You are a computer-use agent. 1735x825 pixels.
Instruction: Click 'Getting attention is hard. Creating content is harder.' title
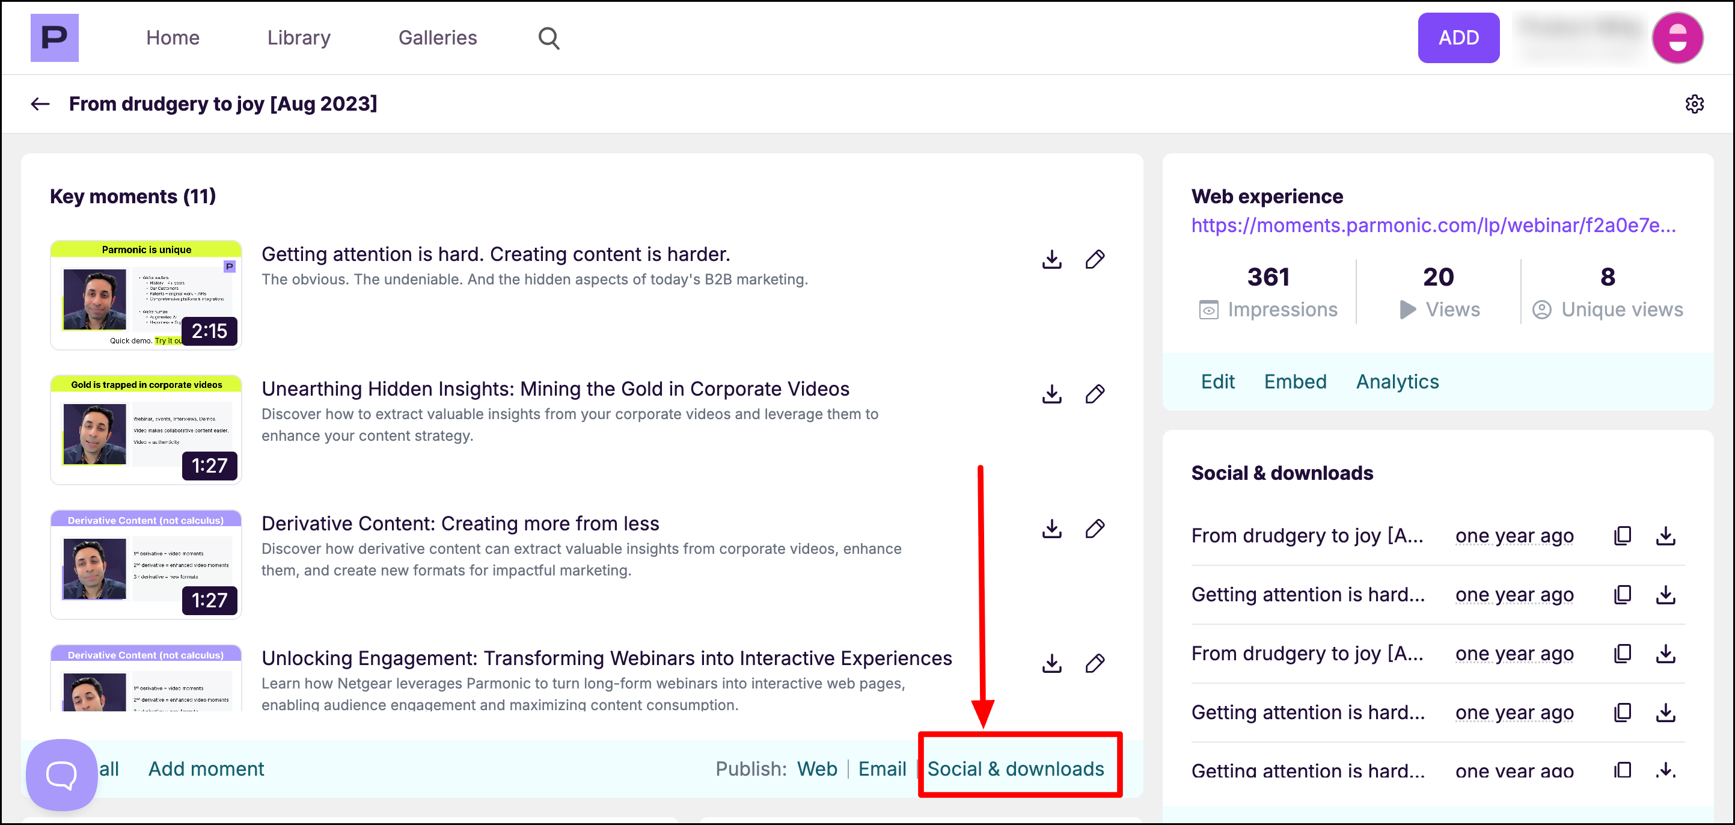[x=496, y=254]
